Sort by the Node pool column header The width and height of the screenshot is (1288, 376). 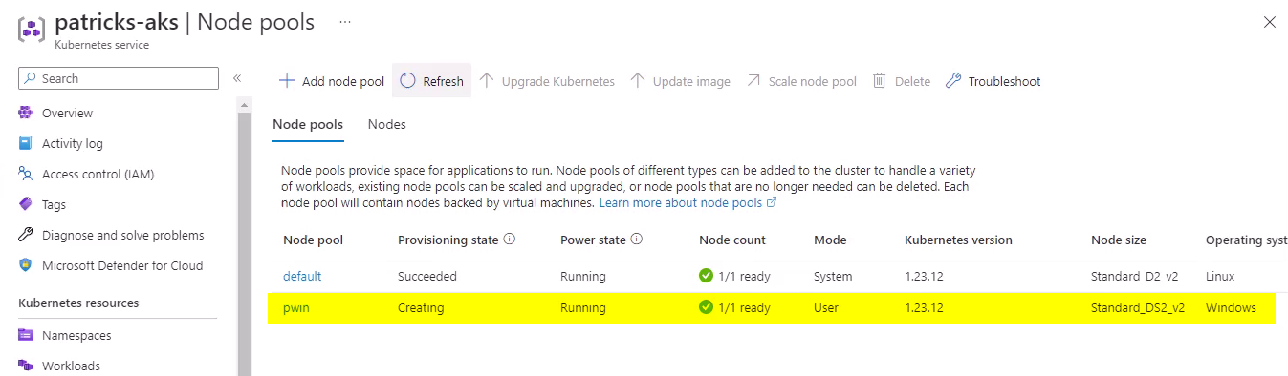(x=313, y=240)
